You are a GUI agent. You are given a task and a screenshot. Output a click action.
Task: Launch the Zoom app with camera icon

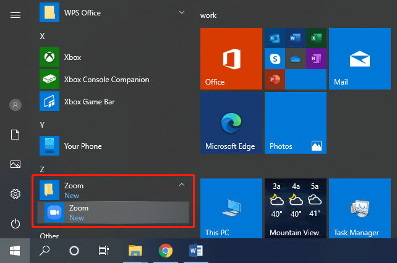point(113,212)
